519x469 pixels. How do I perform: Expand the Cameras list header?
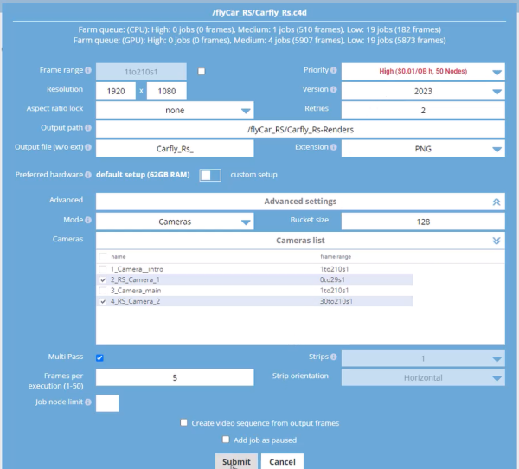(496, 240)
